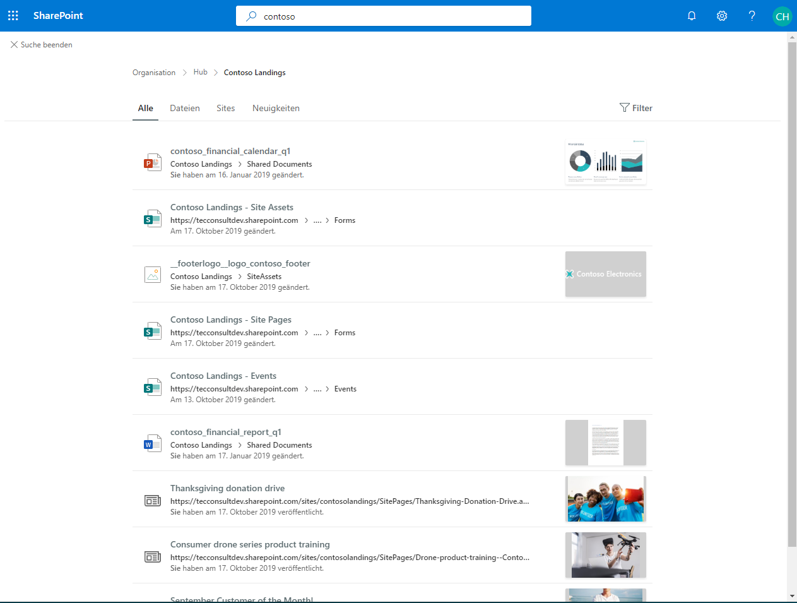Click Contoso Landings path under footer logo
The height and width of the screenshot is (603, 797).
coord(201,277)
